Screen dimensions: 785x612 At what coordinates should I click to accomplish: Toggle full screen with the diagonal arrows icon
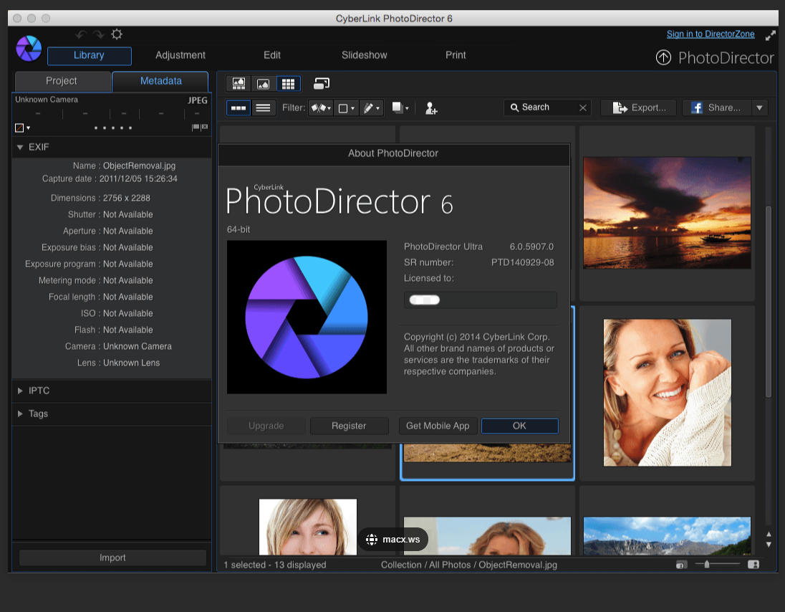[x=771, y=36]
